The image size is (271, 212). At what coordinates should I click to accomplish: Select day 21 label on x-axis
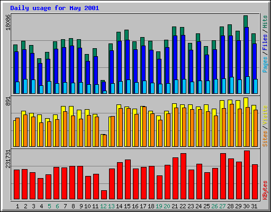tap(175, 206)
